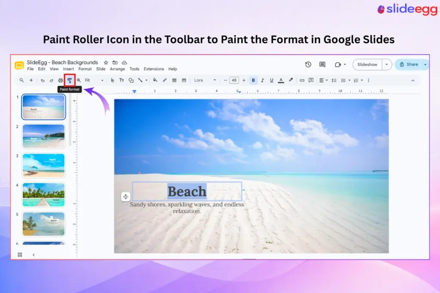Viewport: 440px width, 293px height.
Task: Open the Tools menu
Action: (134, 69)
